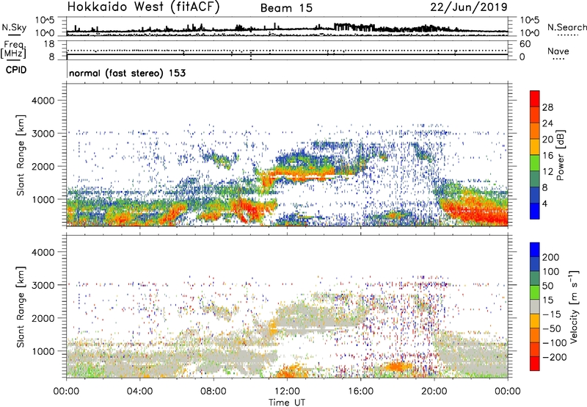Image resolution: width=587 pixels, height=407 pixels.
Task: Pick the bottom red segment of velocity colorbar
Action: click(535, 364)
